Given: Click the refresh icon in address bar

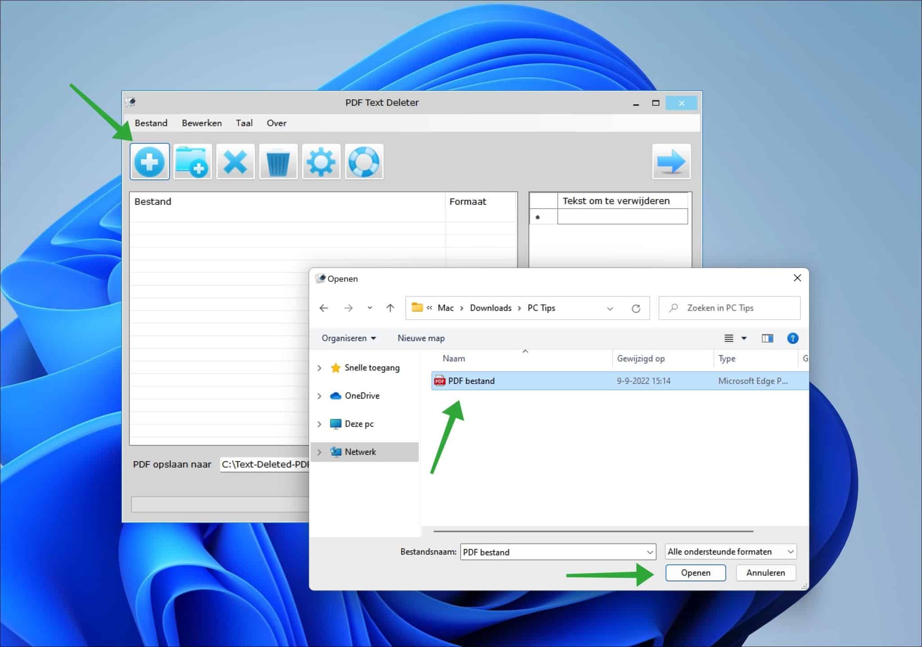Looking at the screenshot, I should tap(636, 308).
